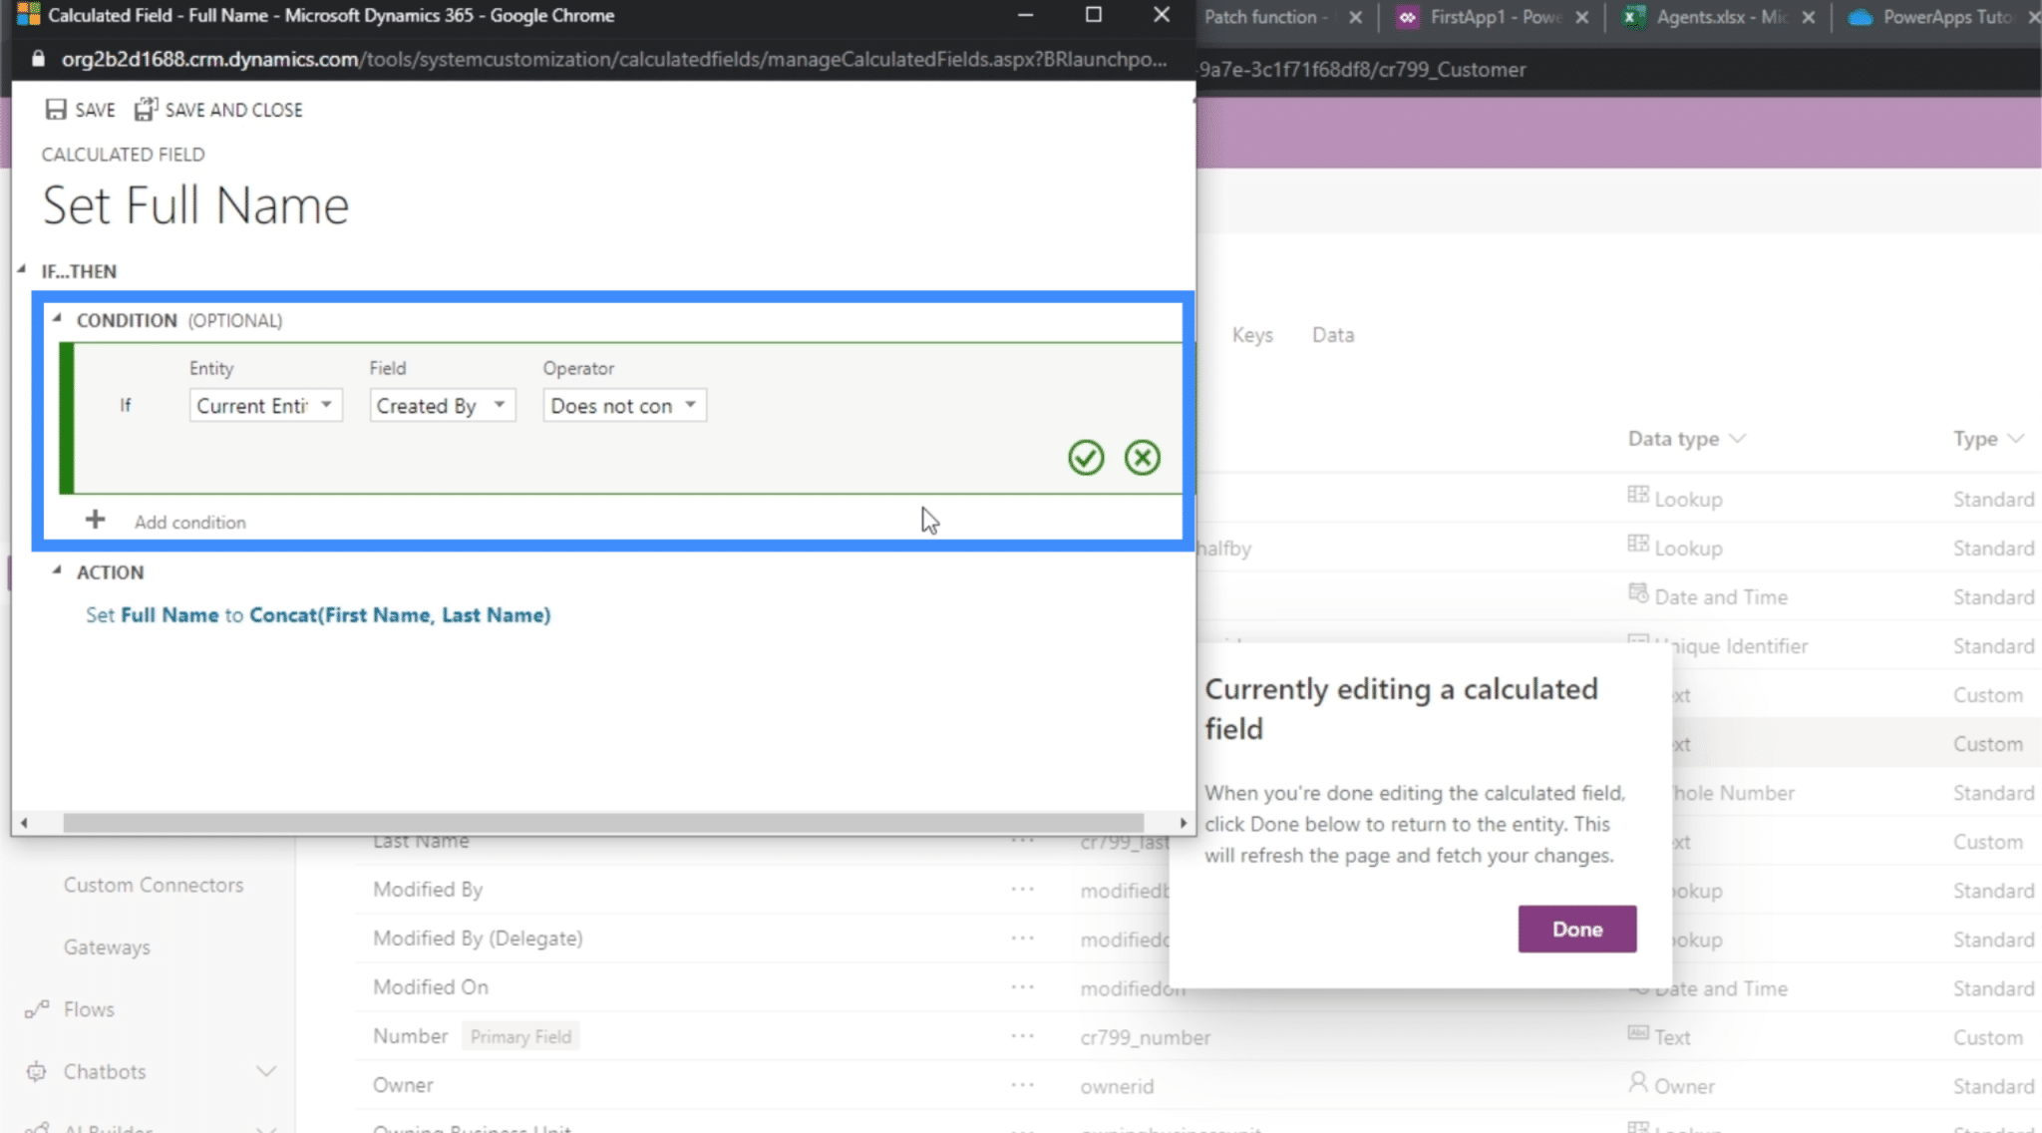The width and height of the screenshot is (2042, 1133).
Task: Click the Text data type icon for Number
Action: [1637, 1033]
